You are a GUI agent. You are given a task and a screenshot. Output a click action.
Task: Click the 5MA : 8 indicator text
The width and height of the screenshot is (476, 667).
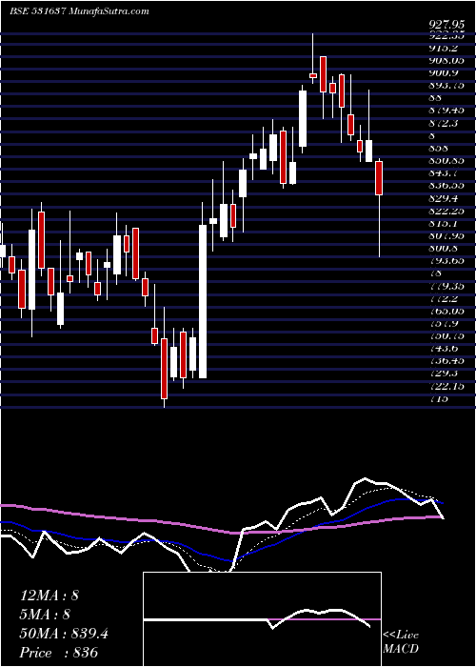click(45, 615)
